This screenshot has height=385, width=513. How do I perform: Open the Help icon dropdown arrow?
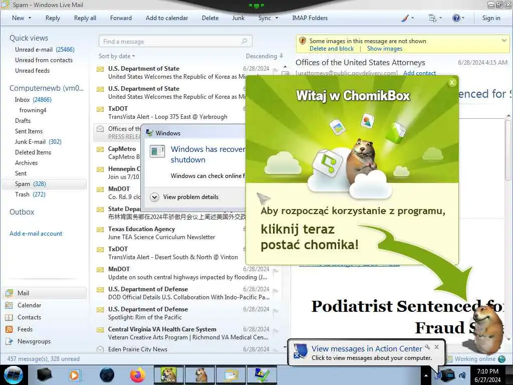[x=463, y=18]
